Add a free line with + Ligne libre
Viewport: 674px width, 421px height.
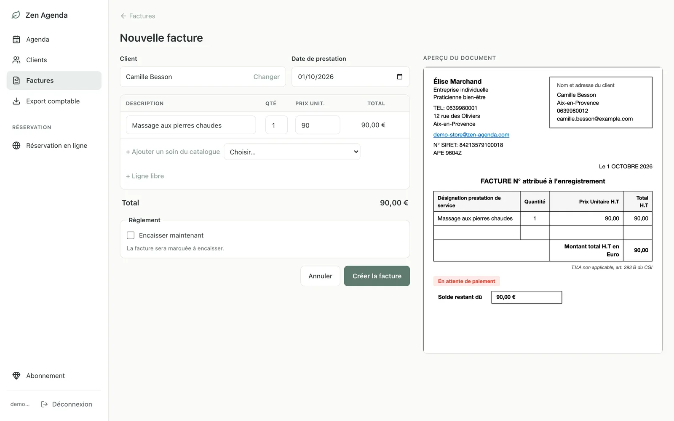(x=145, y=176)
